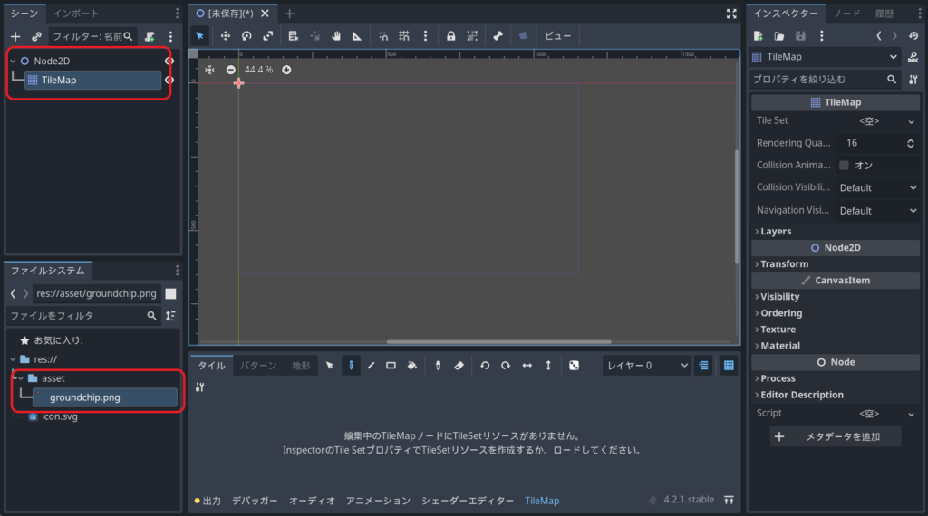Open the レイヤー 0 layer dropdown

point(647,366)
